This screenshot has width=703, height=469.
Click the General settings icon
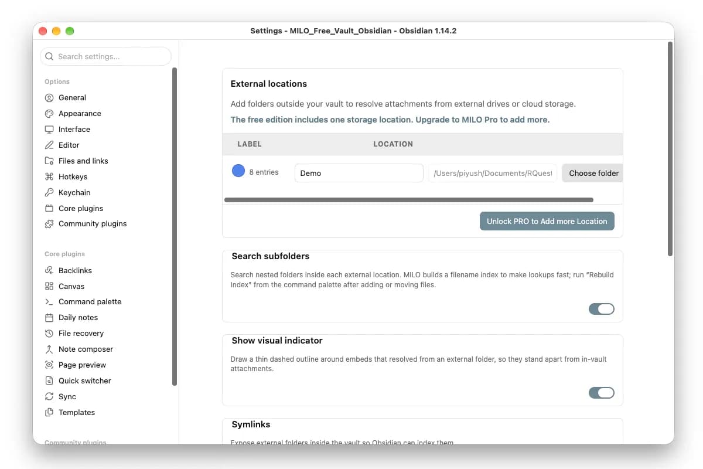coord(49,98)
